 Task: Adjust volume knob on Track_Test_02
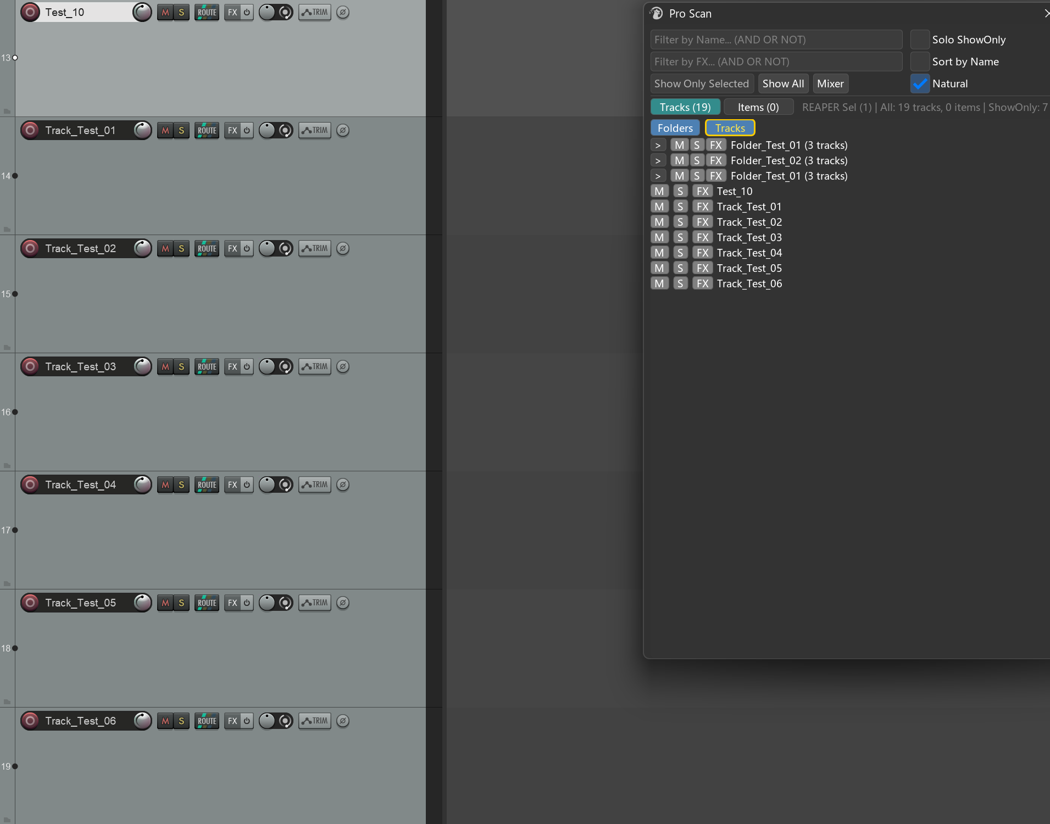click(142, 248)
